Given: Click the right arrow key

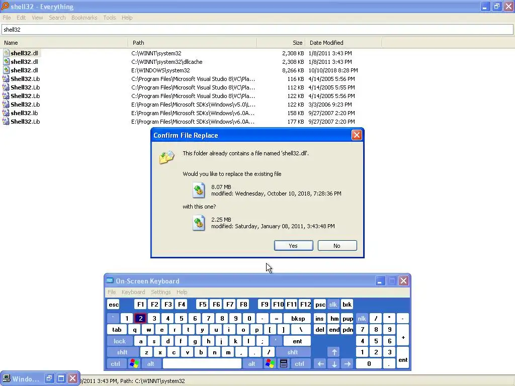Looking at the screenshot, I should tap(348, 364).
